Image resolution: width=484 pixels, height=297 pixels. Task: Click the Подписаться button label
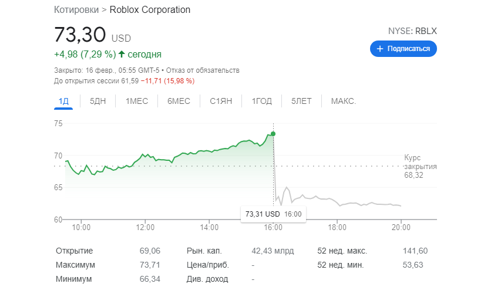pos(408,49)
